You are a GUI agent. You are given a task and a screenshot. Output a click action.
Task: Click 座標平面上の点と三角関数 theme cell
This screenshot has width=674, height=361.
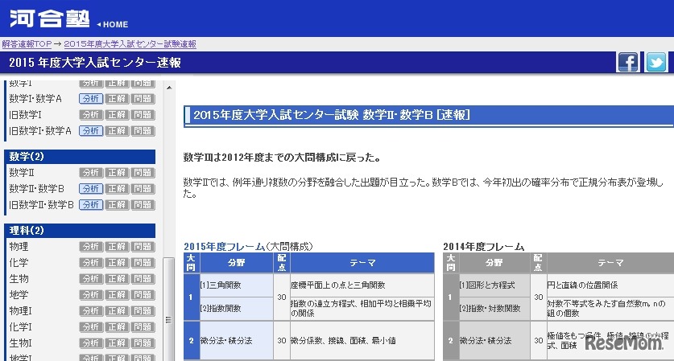[x=362, y=285]
